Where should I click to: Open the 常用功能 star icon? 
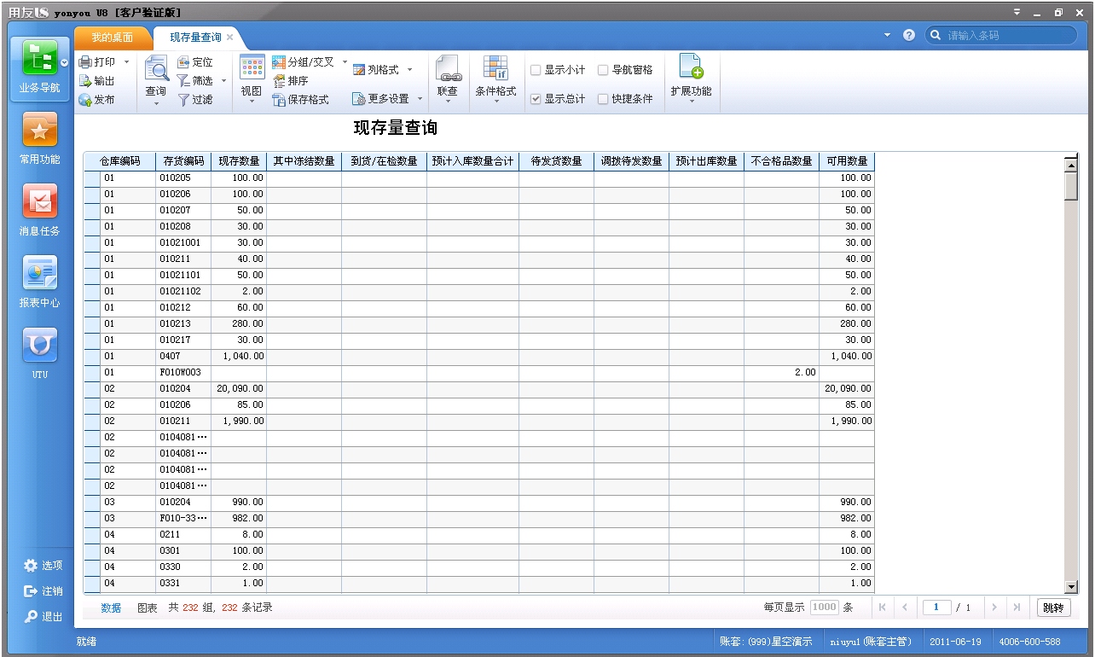[40, 130]
